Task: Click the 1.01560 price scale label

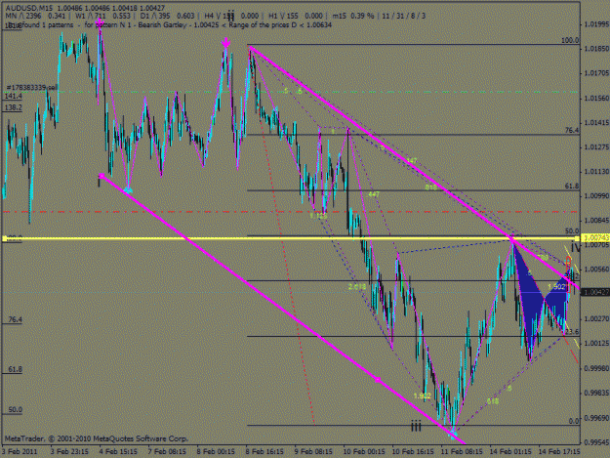Action: (x=596, y=99)
